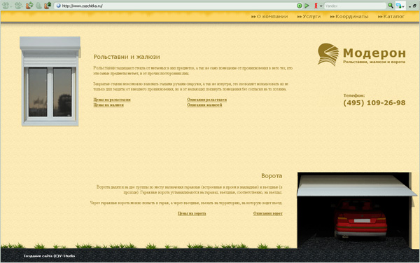Click the browser Forward button

tap(18, 6)
